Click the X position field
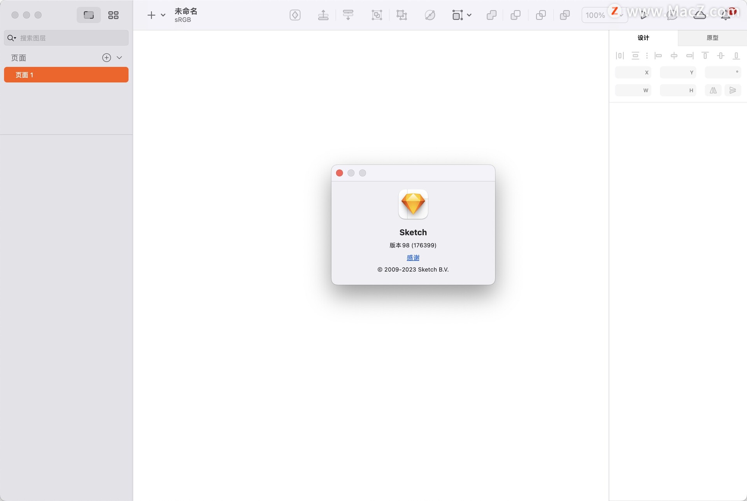747x501 pixels. 633,72
